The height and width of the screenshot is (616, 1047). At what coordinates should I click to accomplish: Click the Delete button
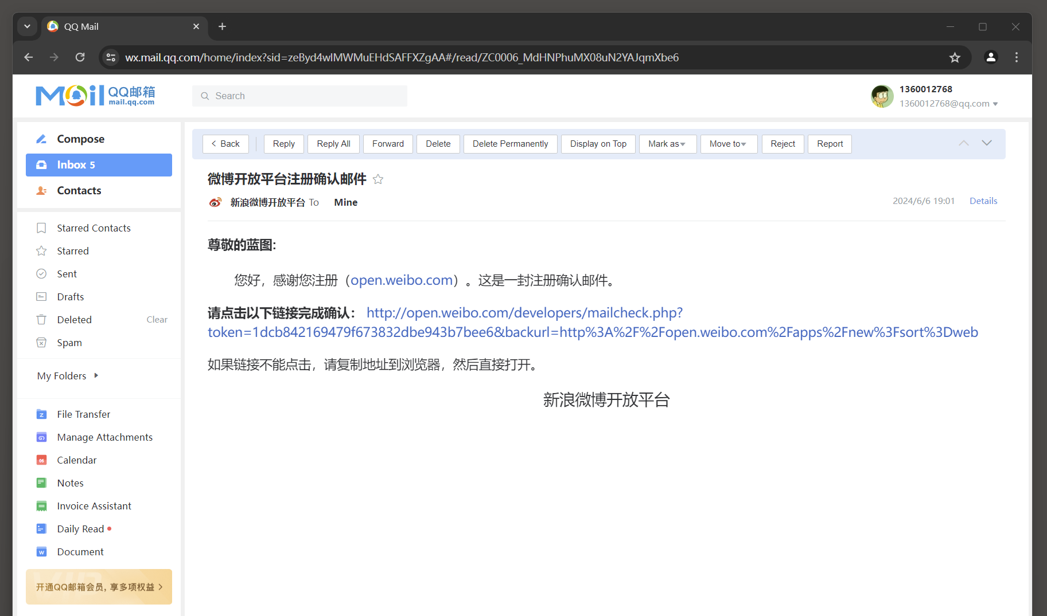[x=438, y=144]
